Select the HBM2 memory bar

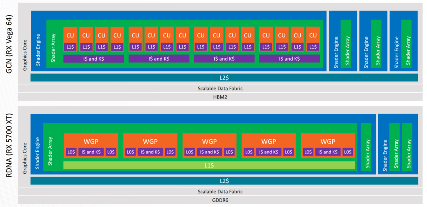[220, 97]
